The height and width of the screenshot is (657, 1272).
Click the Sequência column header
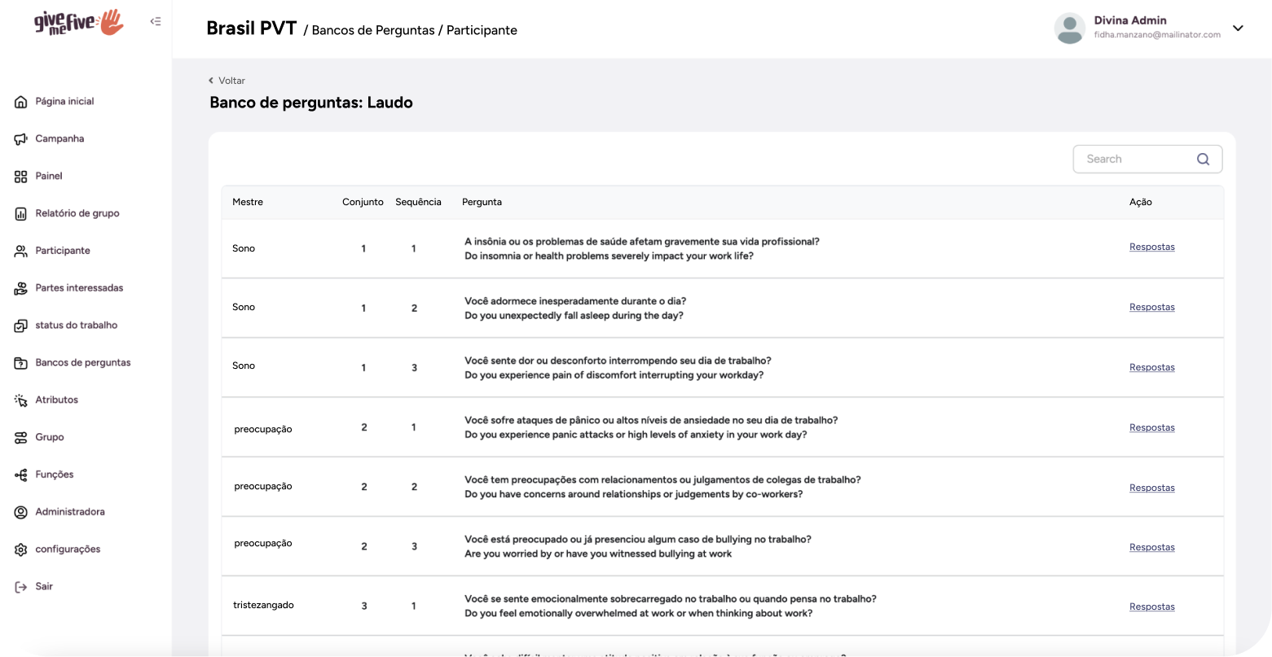[418, 202]
